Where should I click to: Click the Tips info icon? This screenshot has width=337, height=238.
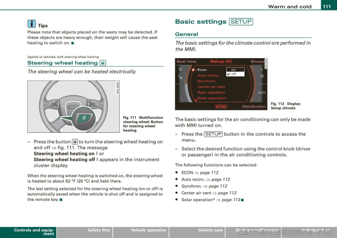[x=31, y=23]
